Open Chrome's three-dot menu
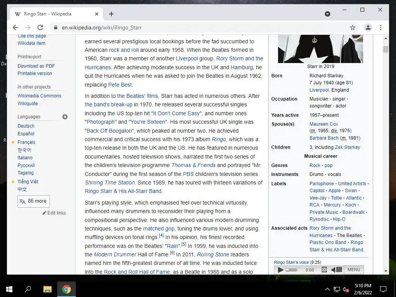This screenshot has width=396, height=297. point(381,27)
